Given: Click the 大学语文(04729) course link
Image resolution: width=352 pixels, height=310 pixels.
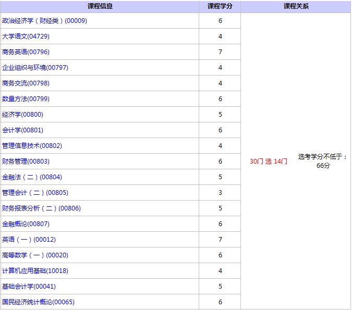Looking at the screenshot, I should tap(26, 36).
